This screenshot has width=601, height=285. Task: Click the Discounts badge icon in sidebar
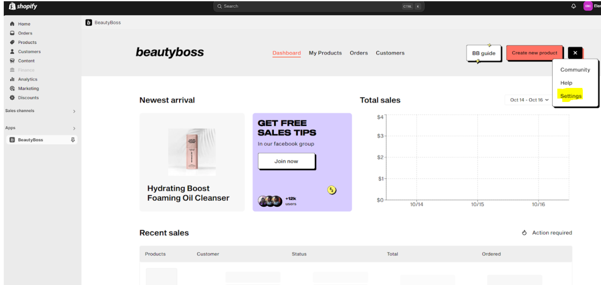12,98
